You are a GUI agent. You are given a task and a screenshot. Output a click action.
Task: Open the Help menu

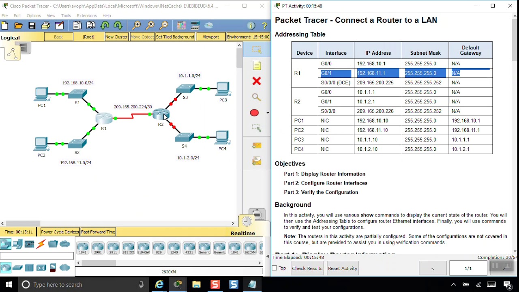tap(107, 15)
